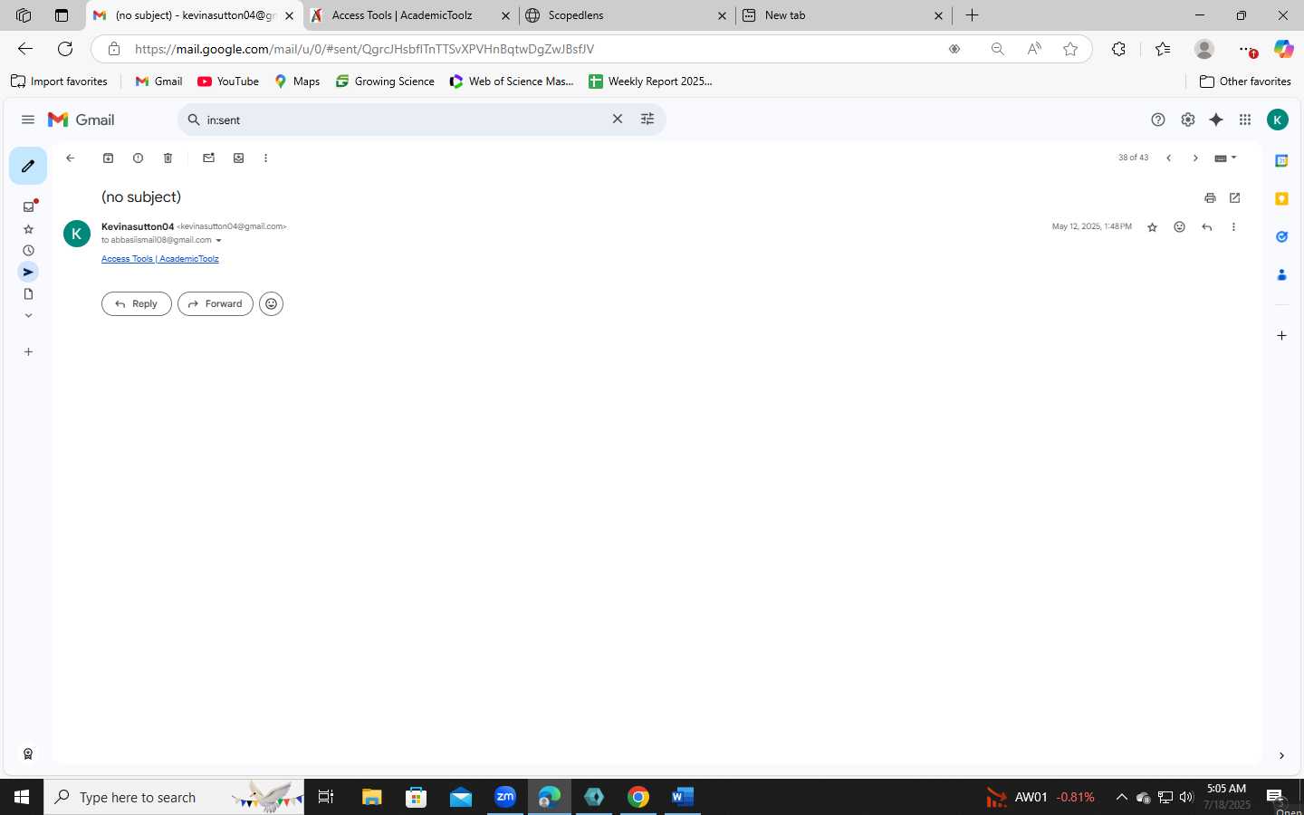Open Sent mail in sidebar

(x=28, y=272)
